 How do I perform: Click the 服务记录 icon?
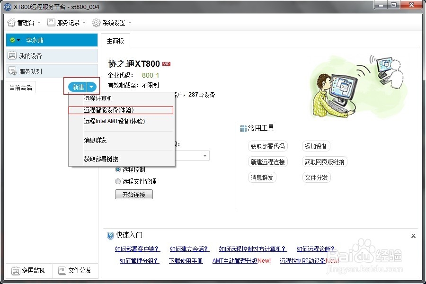pyautogui.click(x=51, y=22)
